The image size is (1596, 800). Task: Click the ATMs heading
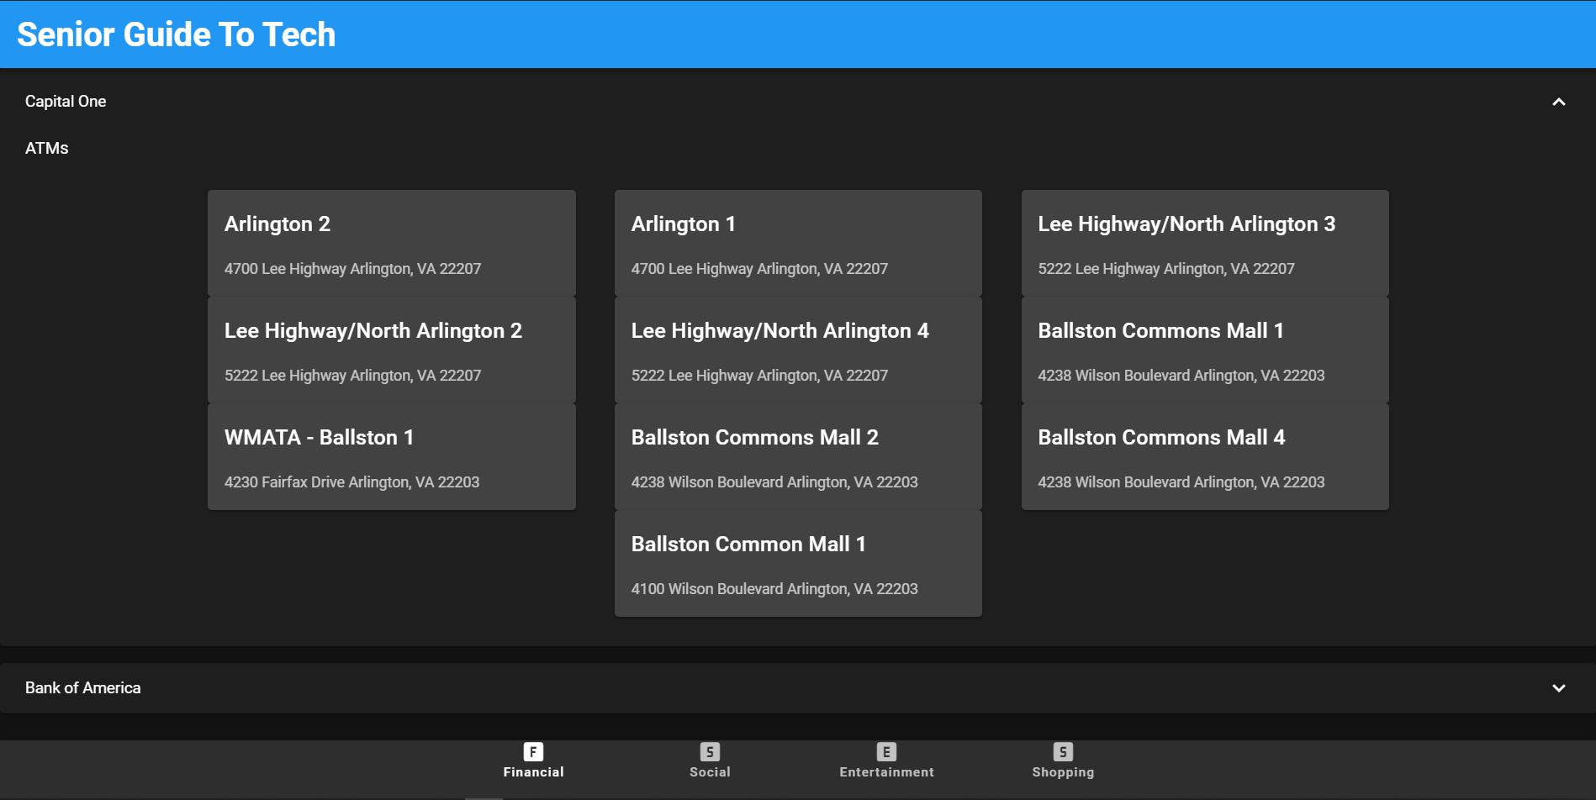pos(47,149)
